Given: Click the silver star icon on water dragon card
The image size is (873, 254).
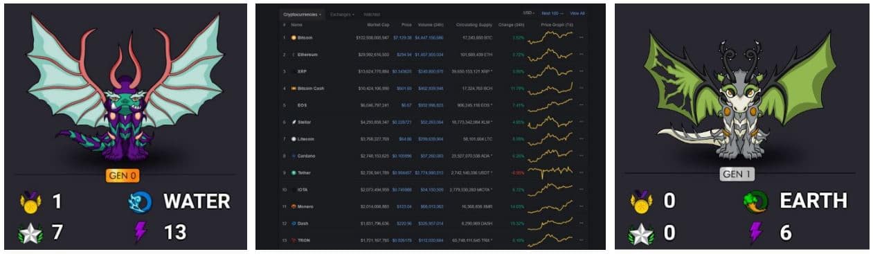Looking at the screenshot, I should pos(31,233).
